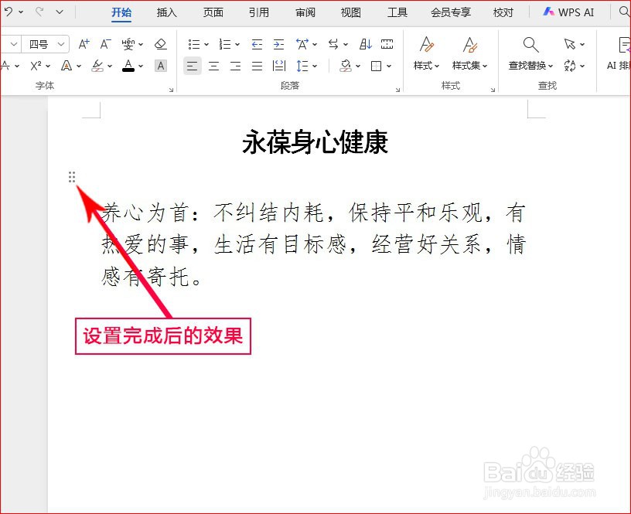Click the paragraph drag handle beside the text

coord(72,176)
